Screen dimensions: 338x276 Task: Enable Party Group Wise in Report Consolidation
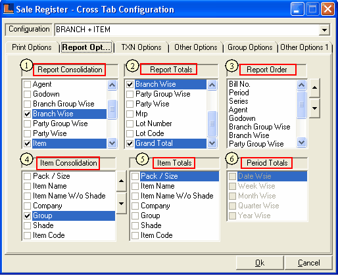coord(27,124)
